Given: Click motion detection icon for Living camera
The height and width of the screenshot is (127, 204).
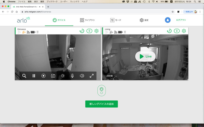Looking at the screenshot, I should 111,32.
